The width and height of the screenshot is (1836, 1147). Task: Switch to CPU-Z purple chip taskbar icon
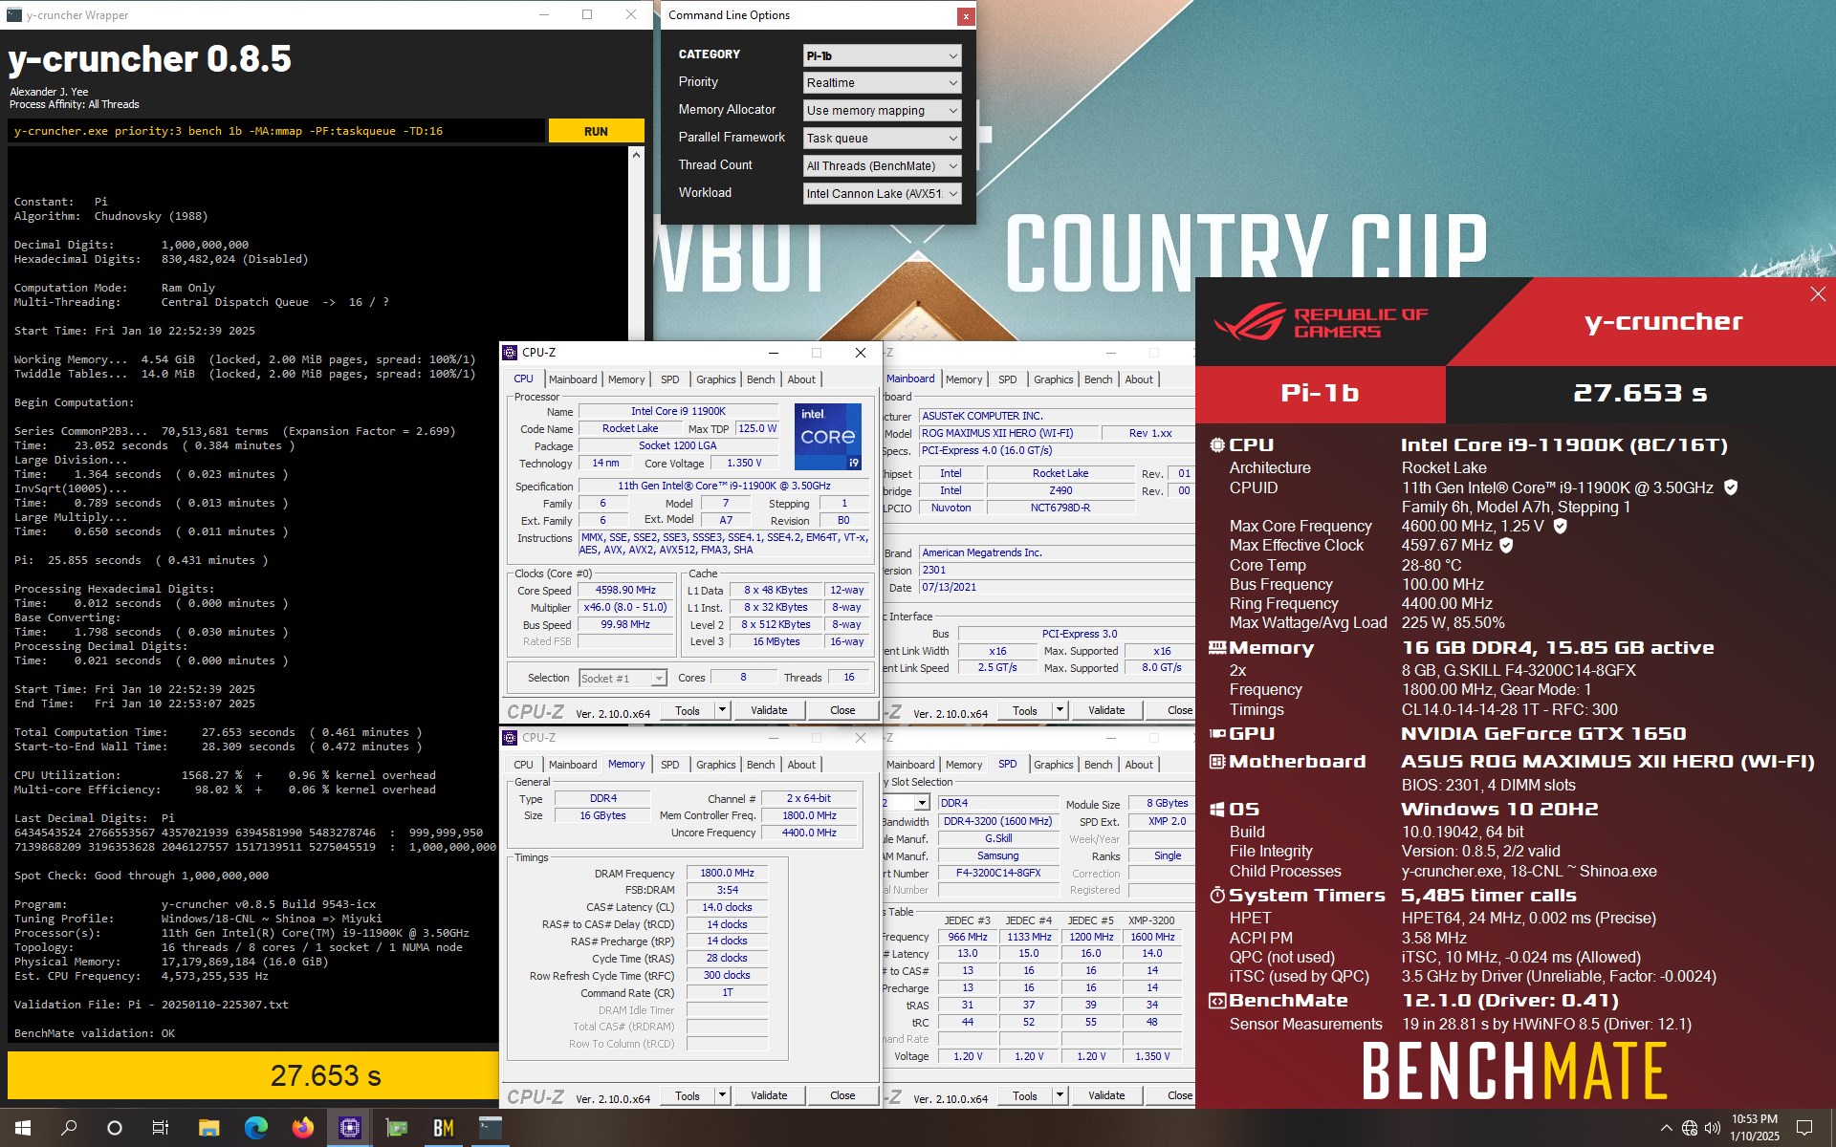click(x=350, y=1128)
